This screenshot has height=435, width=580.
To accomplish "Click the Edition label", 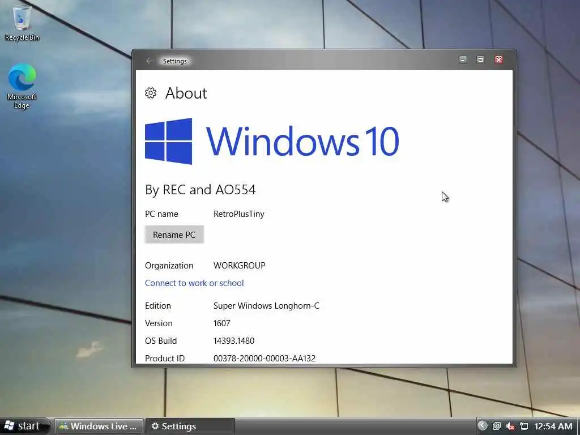I will tap(158, 305).
